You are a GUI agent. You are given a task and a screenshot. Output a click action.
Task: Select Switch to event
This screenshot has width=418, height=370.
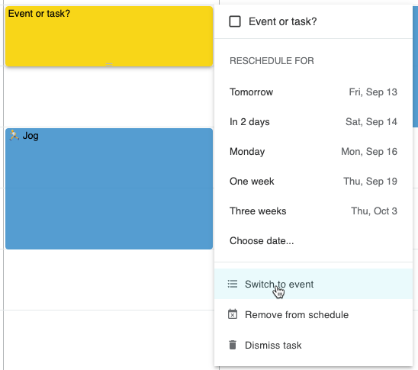click(313, 284)
